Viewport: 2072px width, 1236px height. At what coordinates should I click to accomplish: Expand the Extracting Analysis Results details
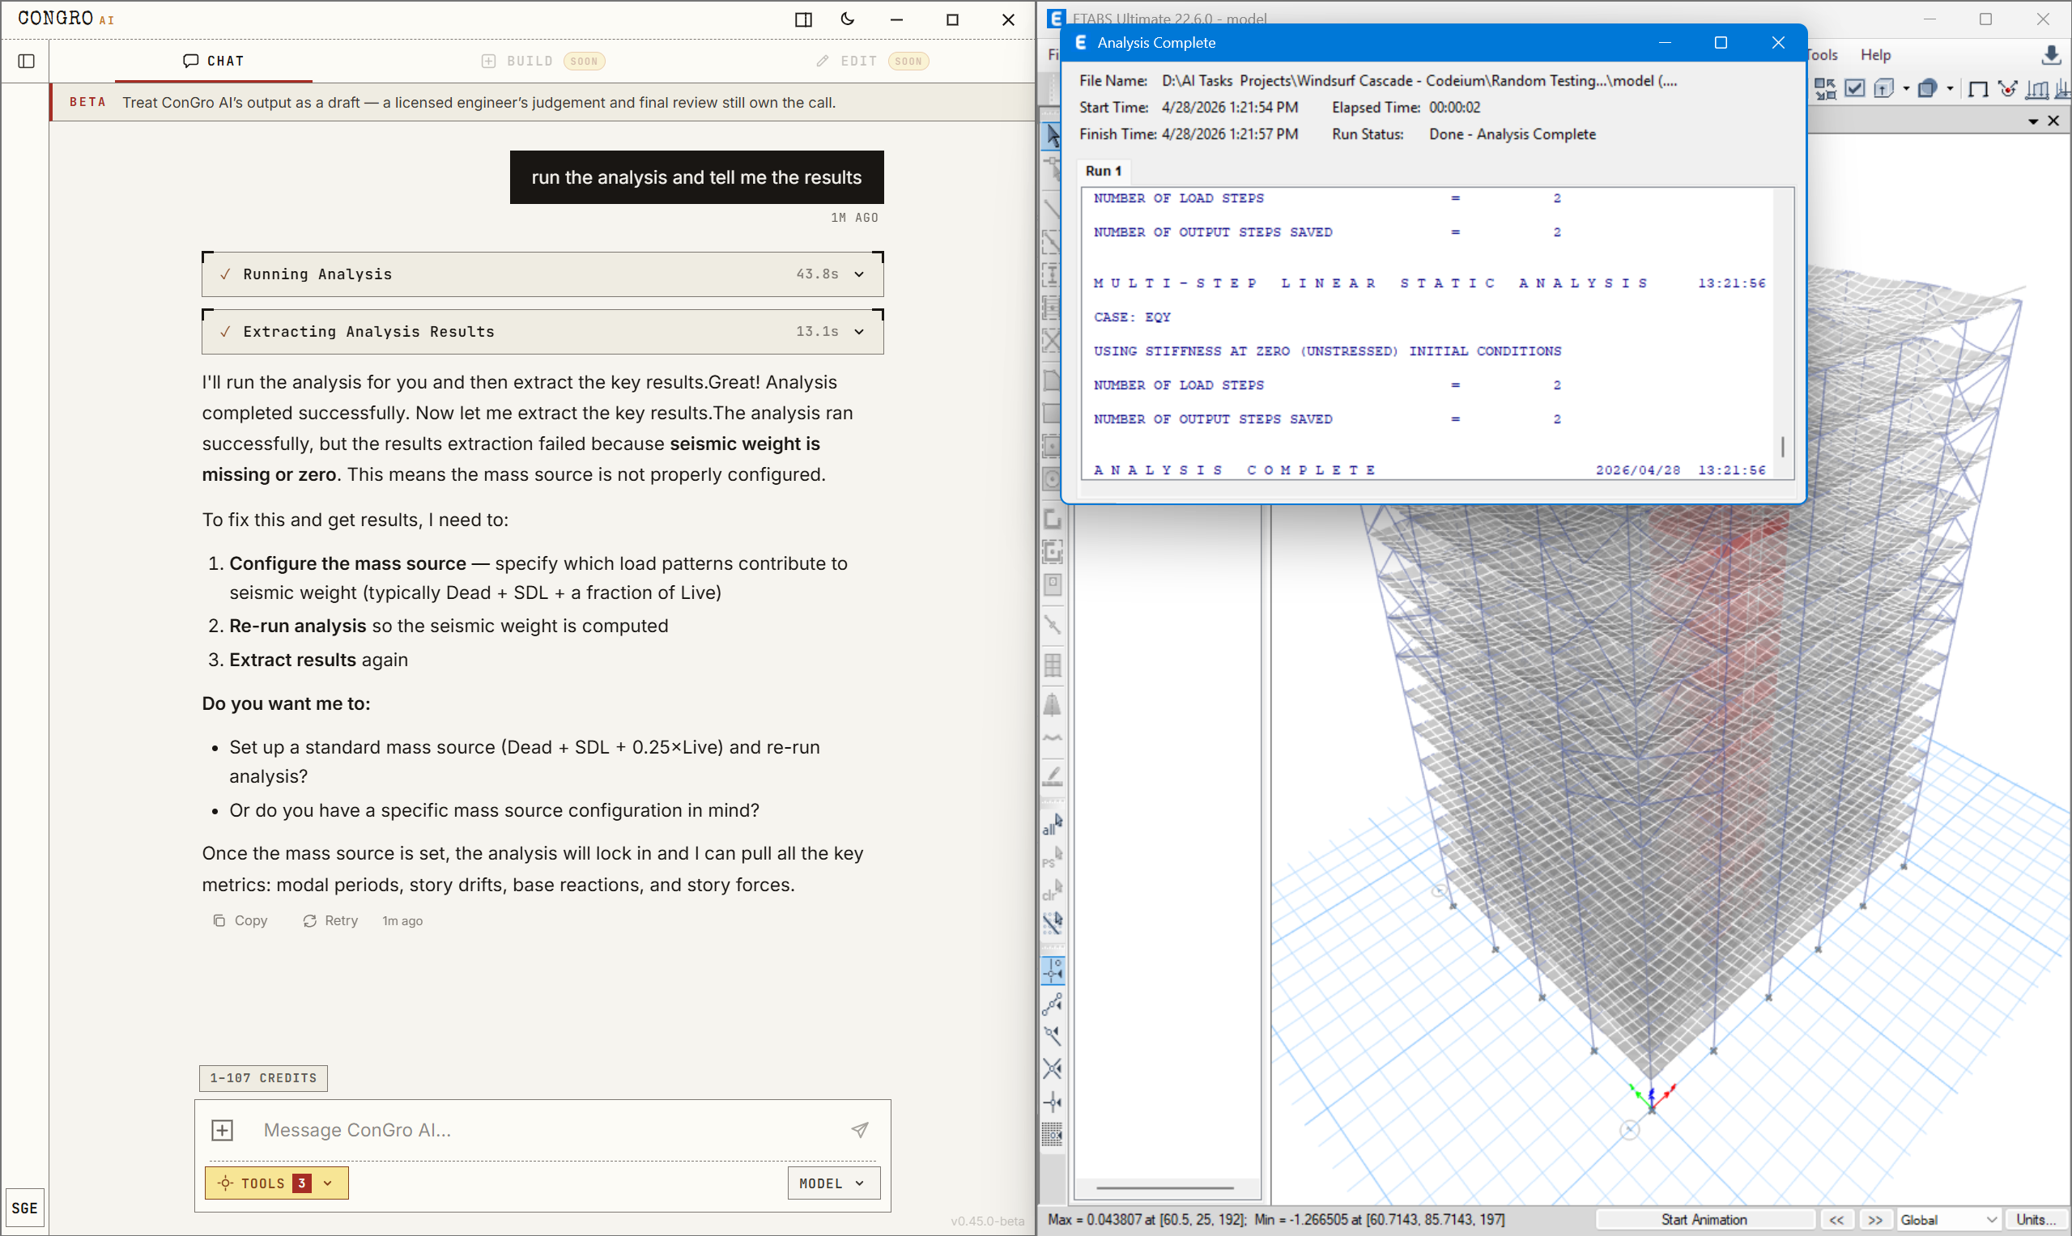pos(859,331)
